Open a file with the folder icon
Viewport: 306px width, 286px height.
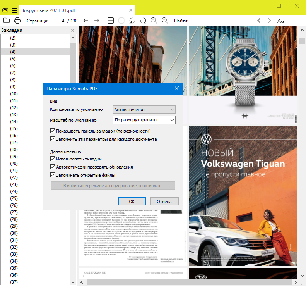click(x=7, y=21)
